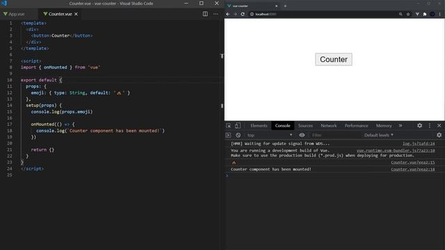Image resolution: width=445 pixels, height=250 pixels.
Task: Open DevTools settings gear
Action: click(419, 126)
